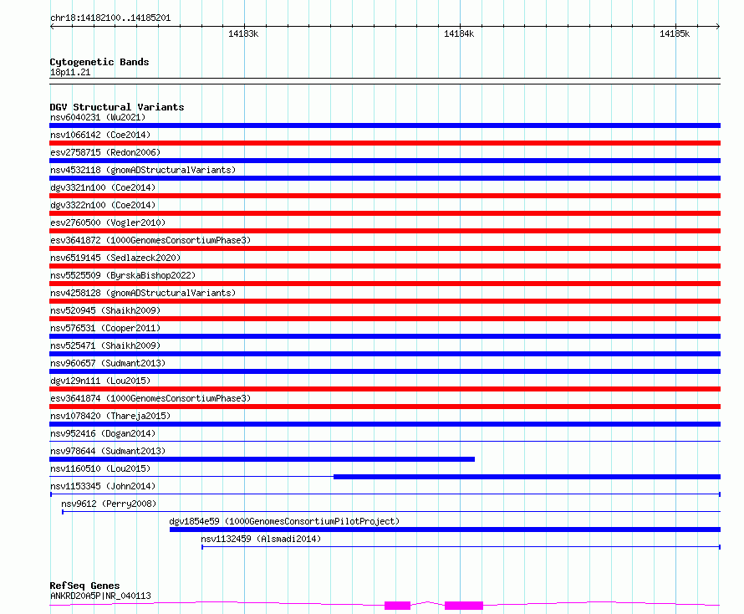
Task: Select nsv6519145 (Sedlazeck2020) label
Action: [x=115, y=258]
